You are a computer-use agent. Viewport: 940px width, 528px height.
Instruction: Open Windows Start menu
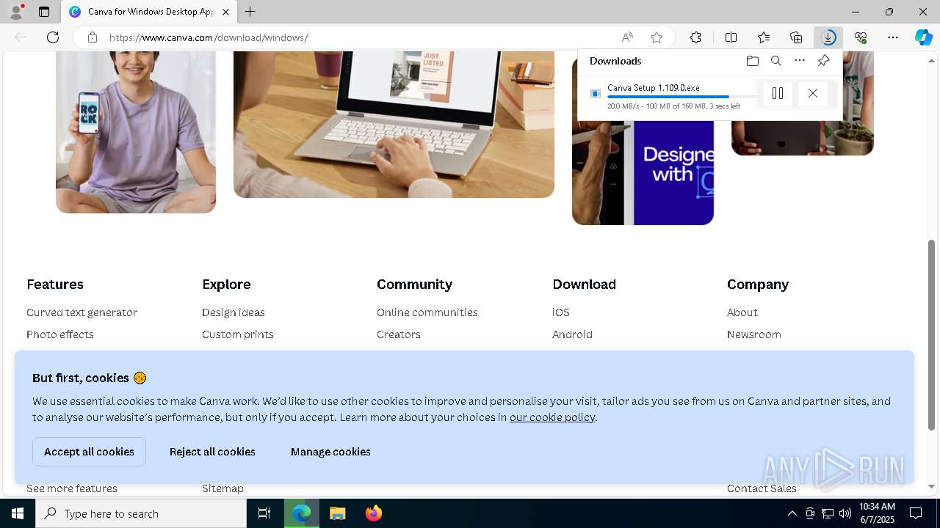pyautogui.click(x=18, y=513)
